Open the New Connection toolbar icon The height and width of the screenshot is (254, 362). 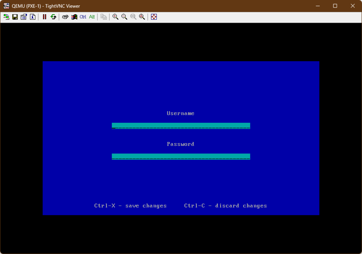6,17
